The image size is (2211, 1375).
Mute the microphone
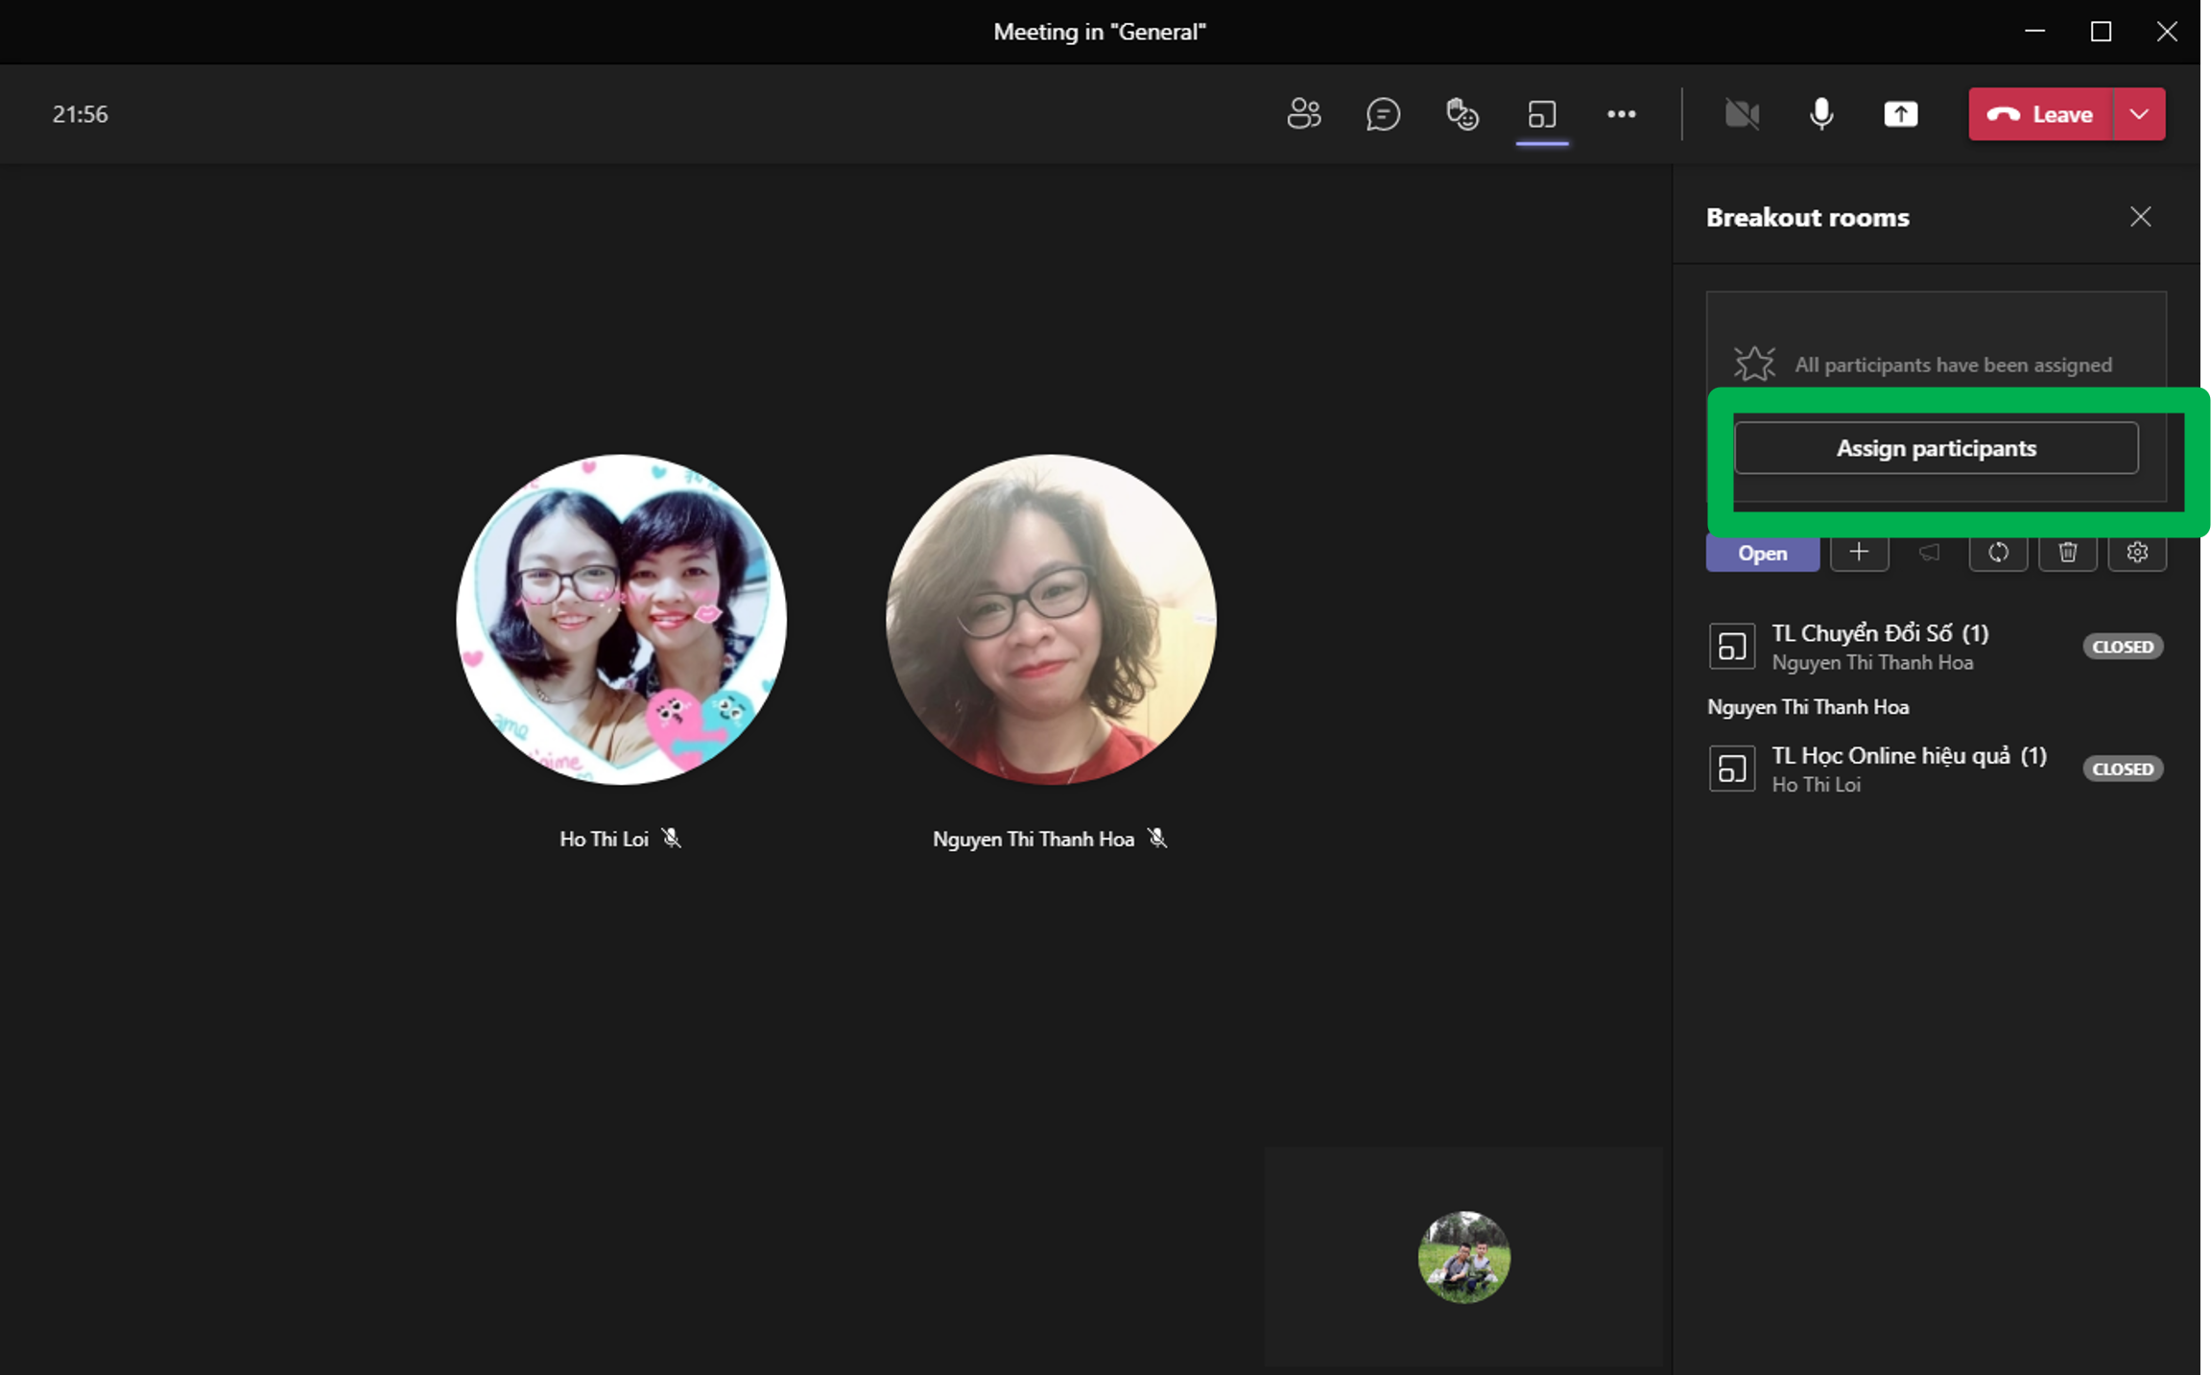(x=1820, y=114)
